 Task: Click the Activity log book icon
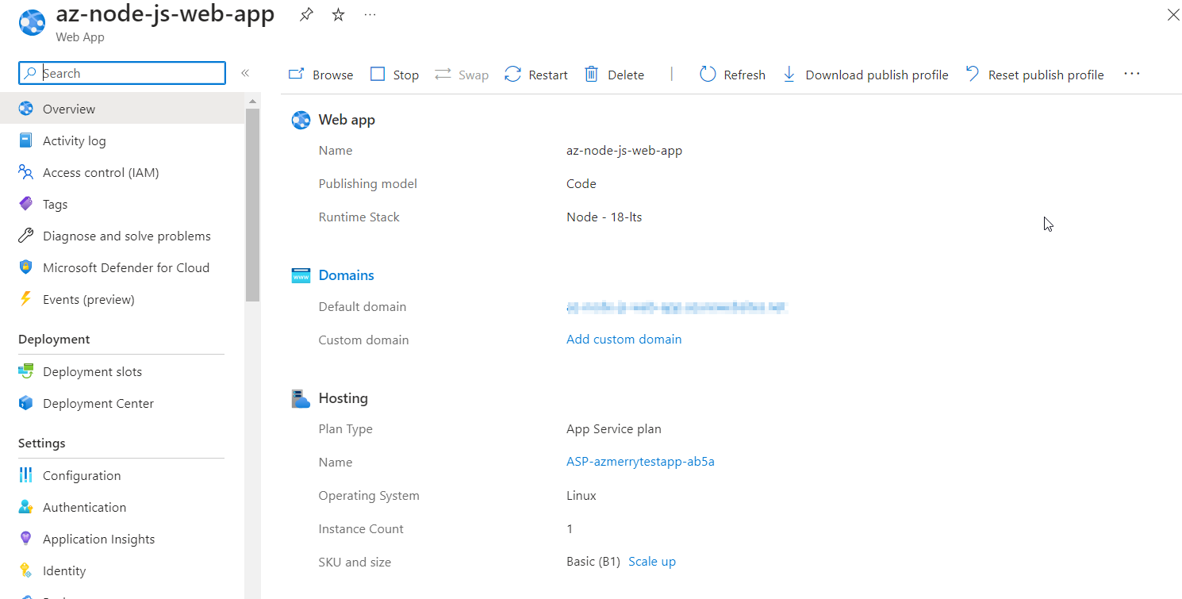tap(26, 140)
